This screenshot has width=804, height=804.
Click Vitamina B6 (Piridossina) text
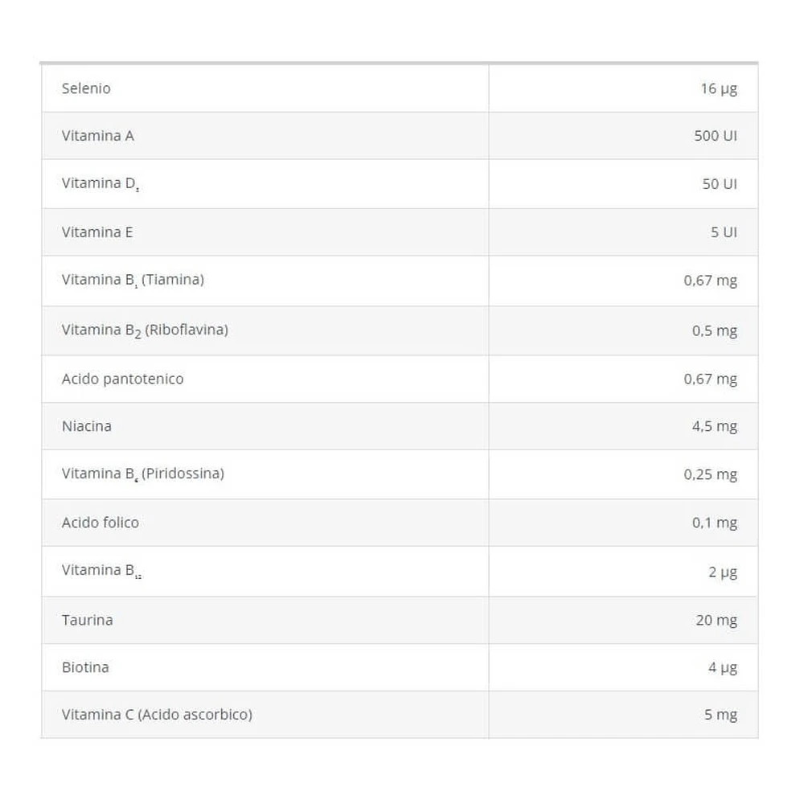pyautogui.click(x=143, y=474)
